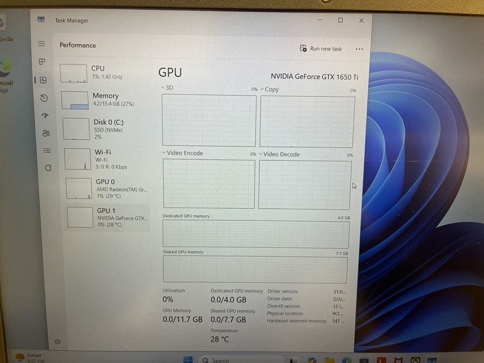Open Xbox app from the taskbar
This screenshot has height=363, width=484.
click(x=415, y=360)
